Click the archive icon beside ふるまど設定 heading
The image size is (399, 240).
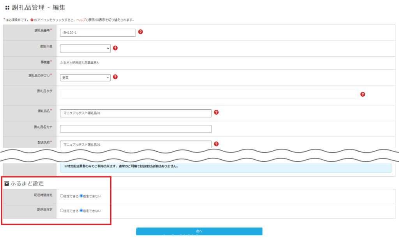click(x=7, y=183)
